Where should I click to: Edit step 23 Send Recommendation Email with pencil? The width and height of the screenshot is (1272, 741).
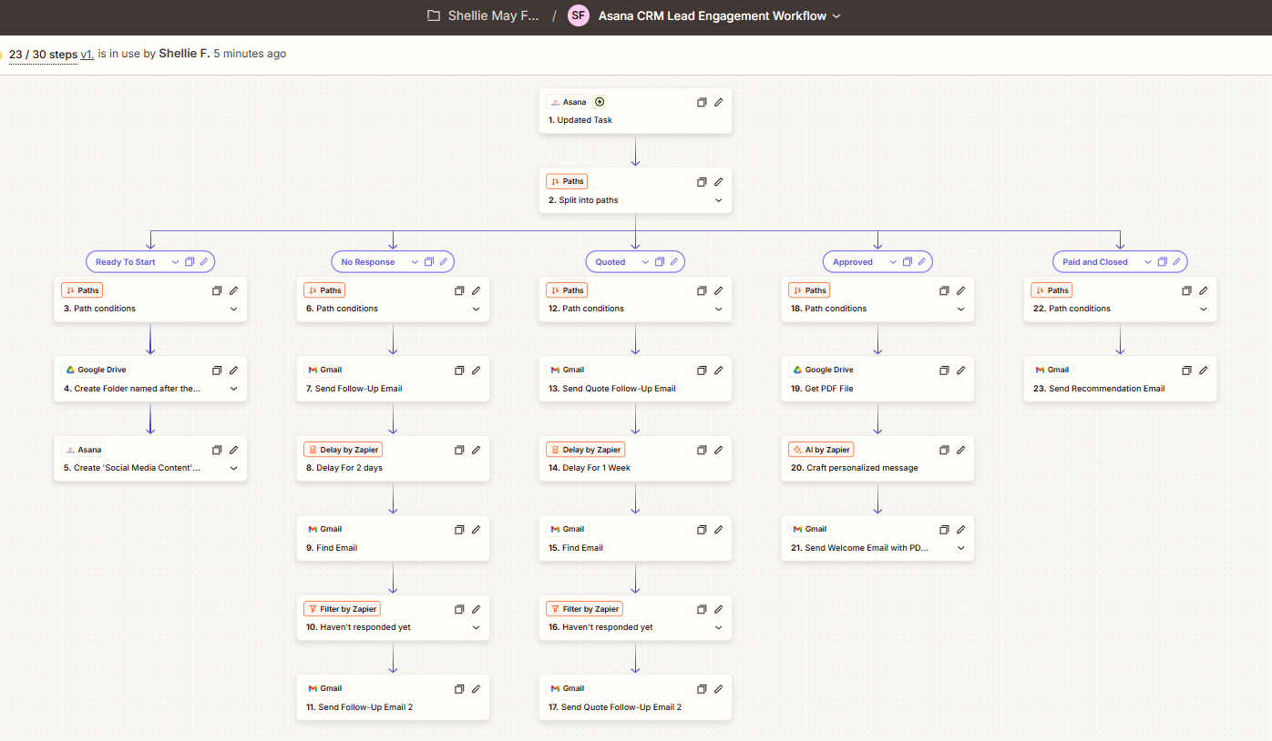(x=1203, y=370)
